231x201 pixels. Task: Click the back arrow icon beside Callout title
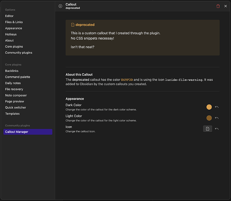click(x=60, y=6)
